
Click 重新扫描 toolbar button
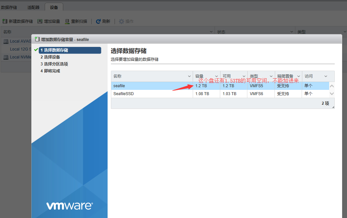point(76,21)
